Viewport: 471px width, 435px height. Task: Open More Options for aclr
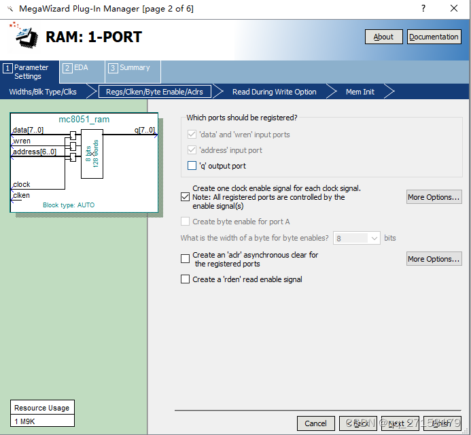434,259
